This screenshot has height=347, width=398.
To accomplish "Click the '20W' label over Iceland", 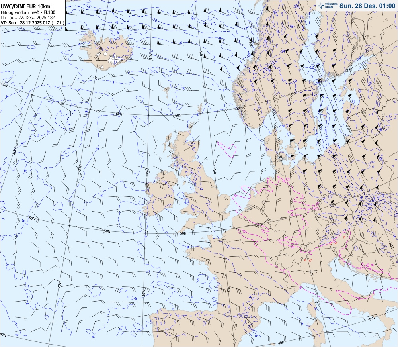I will 100,51.
